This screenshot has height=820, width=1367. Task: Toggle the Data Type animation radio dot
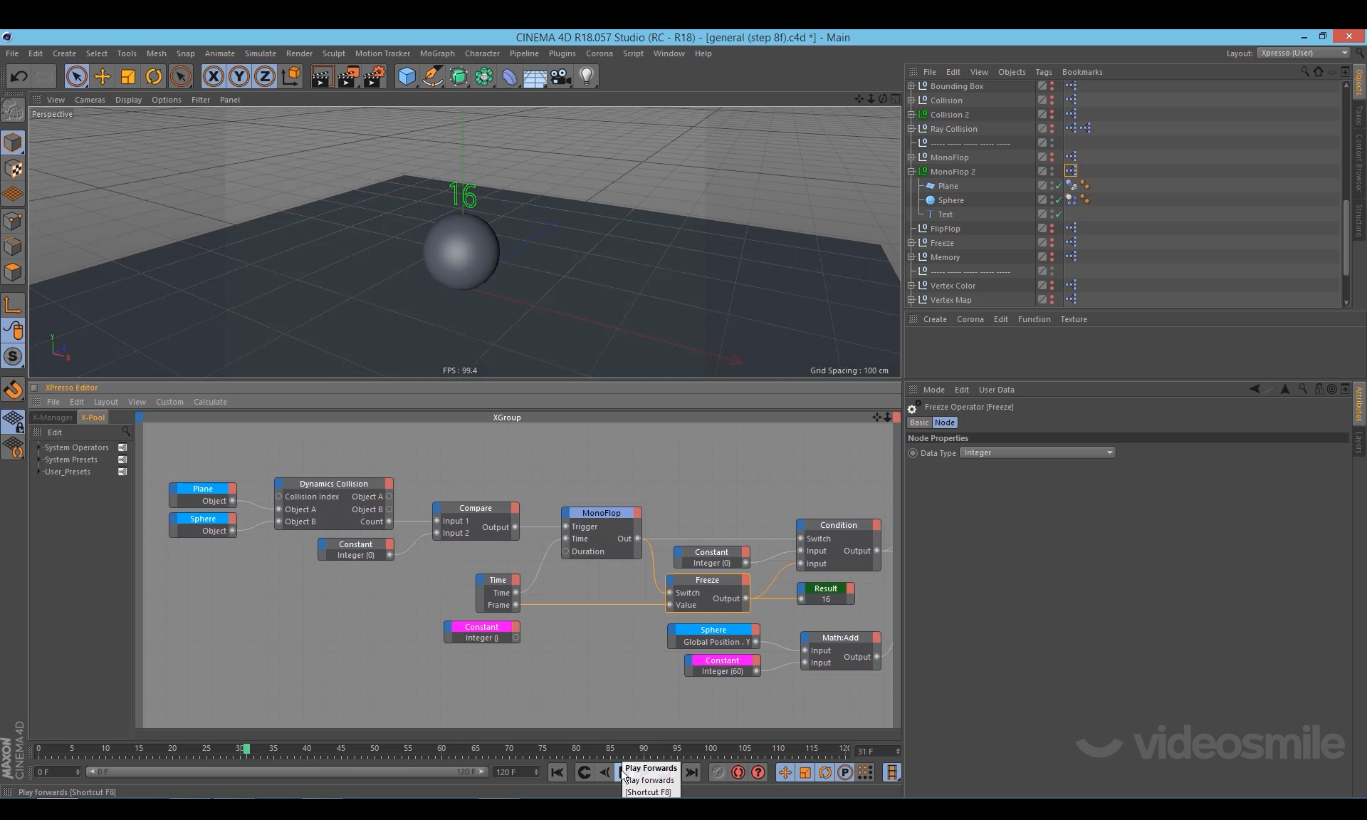click(913, 453)
